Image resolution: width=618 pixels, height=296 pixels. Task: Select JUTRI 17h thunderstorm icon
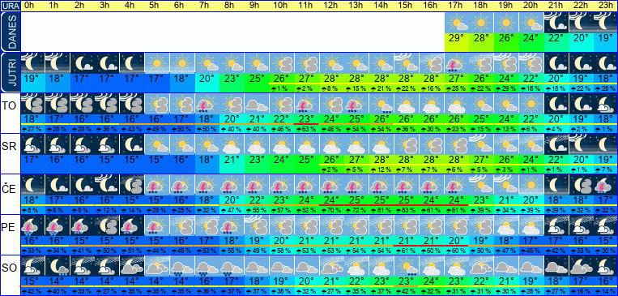click(x=457, y=63)
